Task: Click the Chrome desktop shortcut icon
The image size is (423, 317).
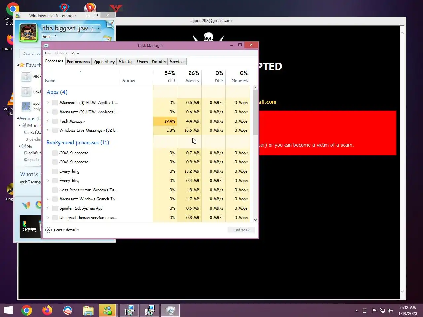Action: [13, 9]
